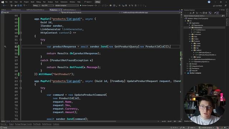Open the Find Results tab
The width and height of the screenshot is (229, 129).
(x=37, y=124)
